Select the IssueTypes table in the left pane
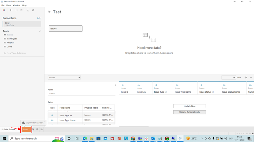Image resolution: width=254 pixels, height=142 pixels. click(x=12, y=39)
